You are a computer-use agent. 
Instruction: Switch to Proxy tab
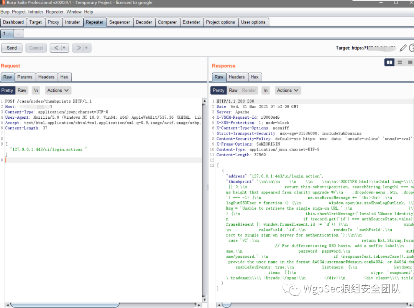[x=53, y=22]
